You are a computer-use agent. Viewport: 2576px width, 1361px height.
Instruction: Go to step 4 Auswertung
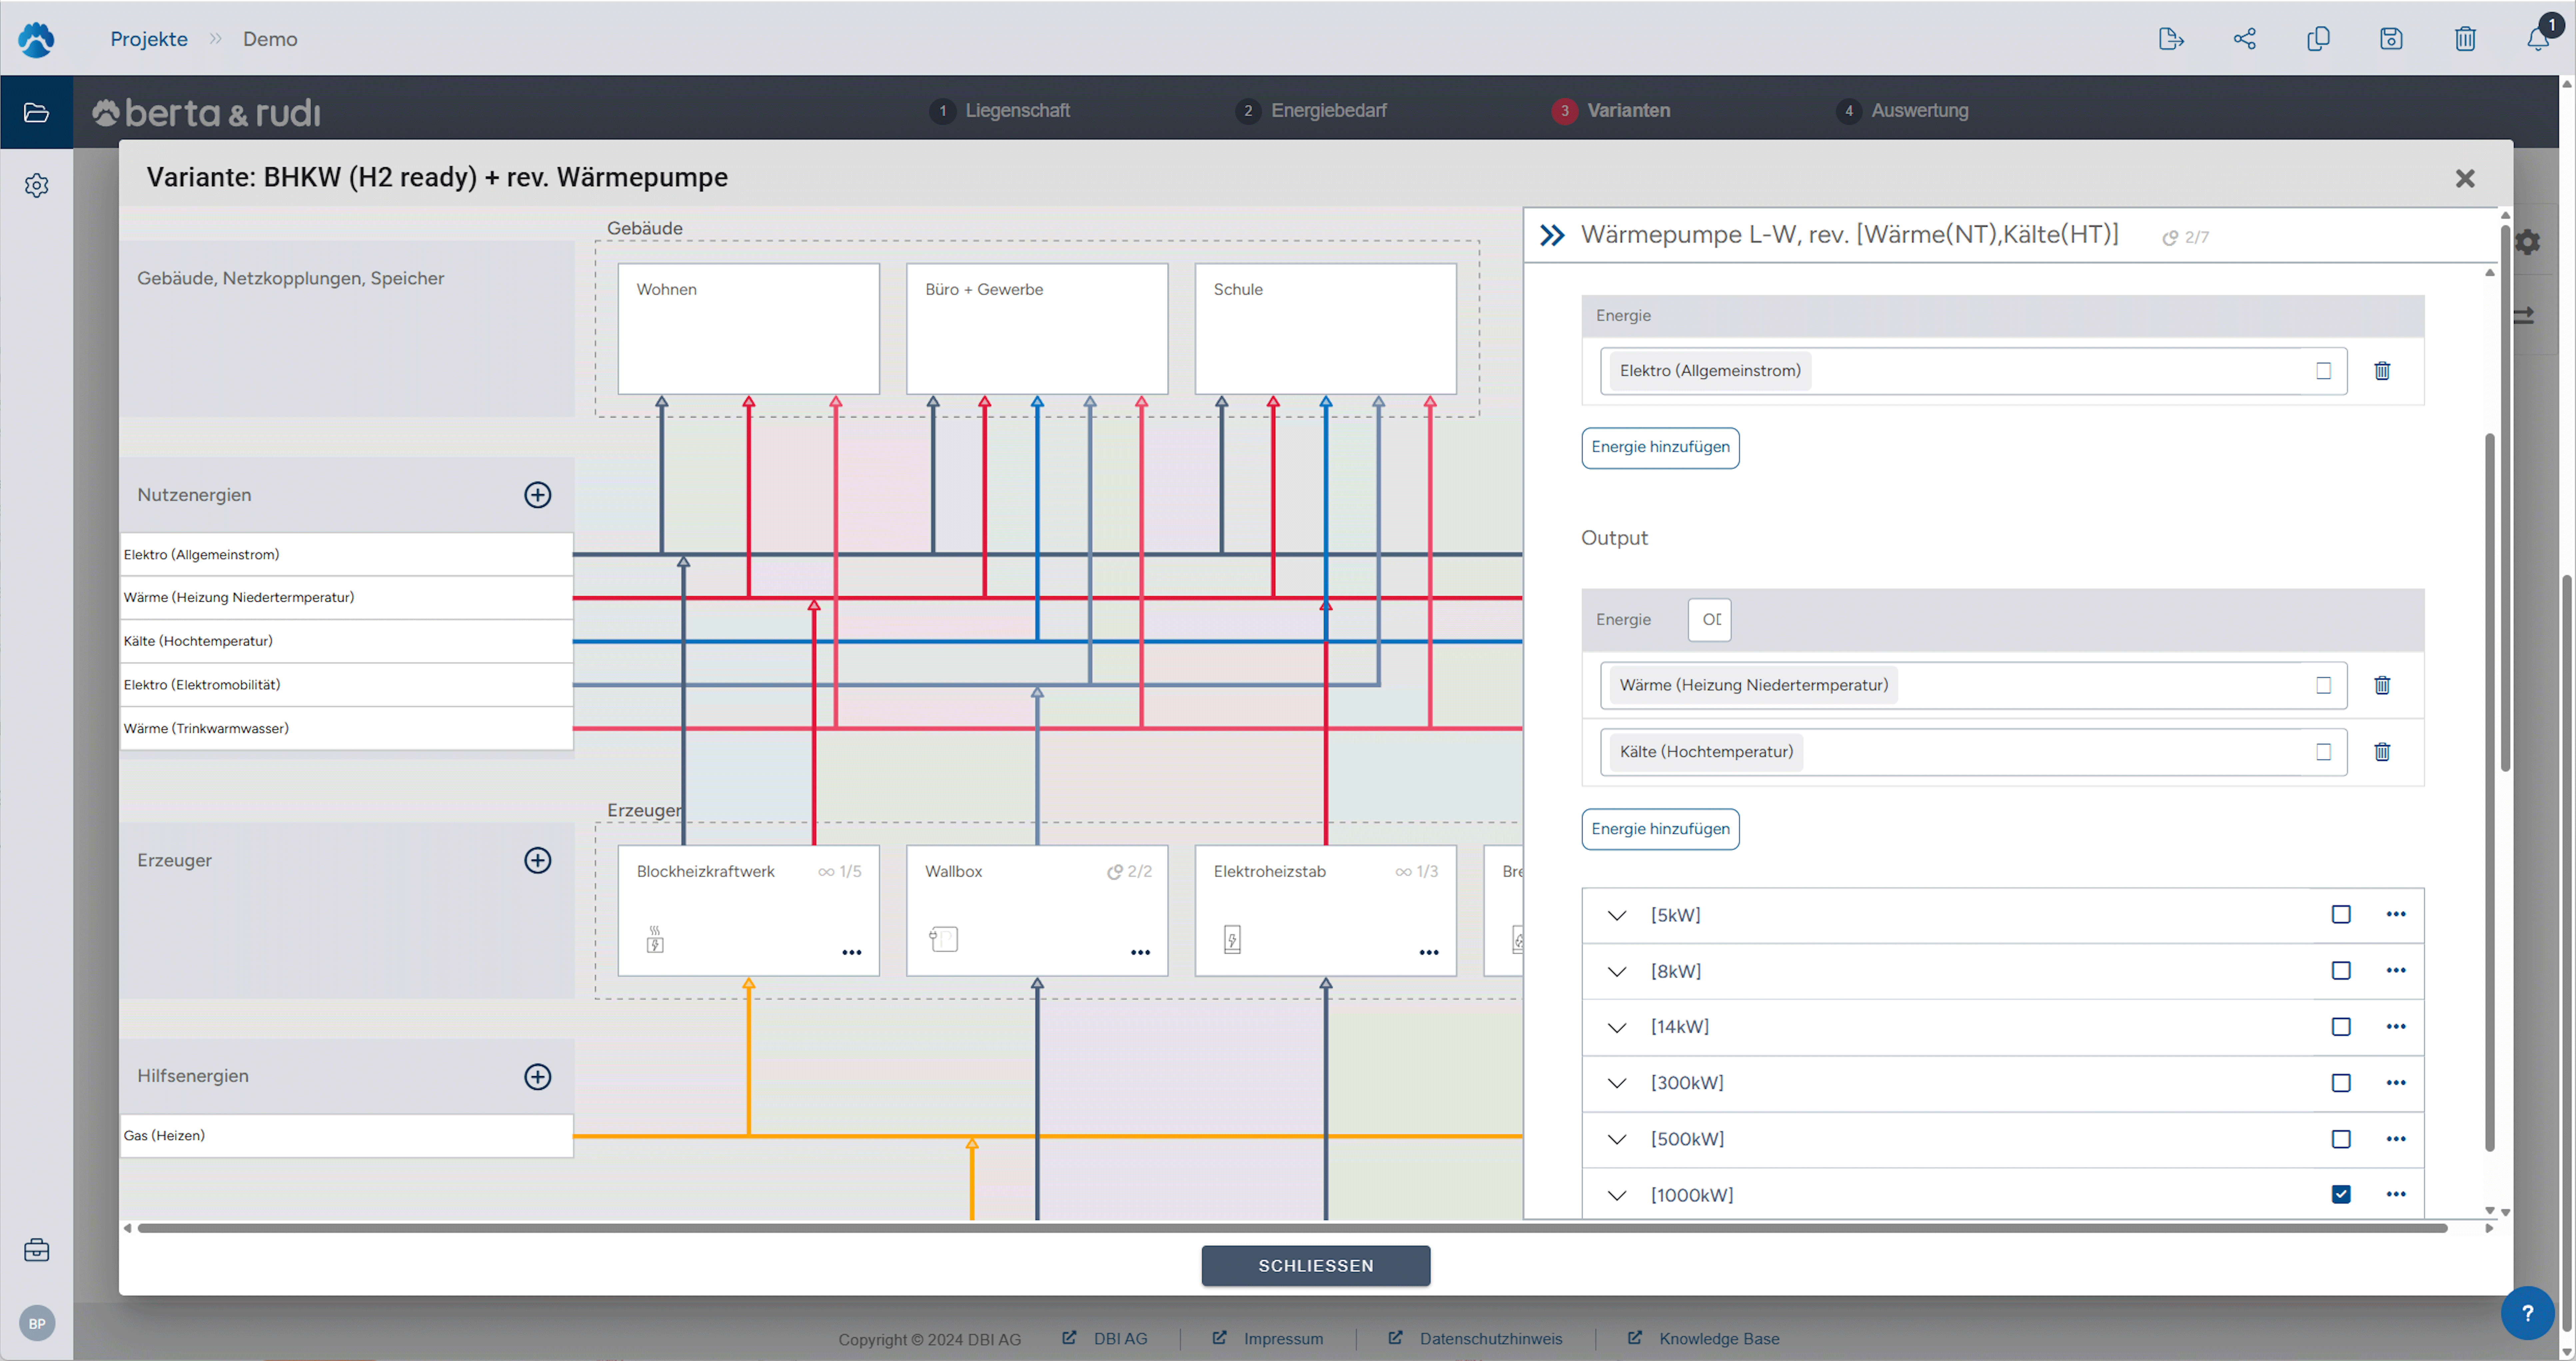1902,111
